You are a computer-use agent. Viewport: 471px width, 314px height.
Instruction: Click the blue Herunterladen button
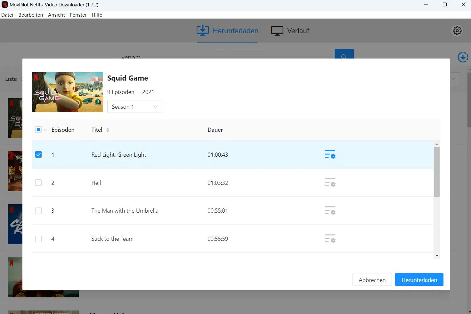pos(419,279)
